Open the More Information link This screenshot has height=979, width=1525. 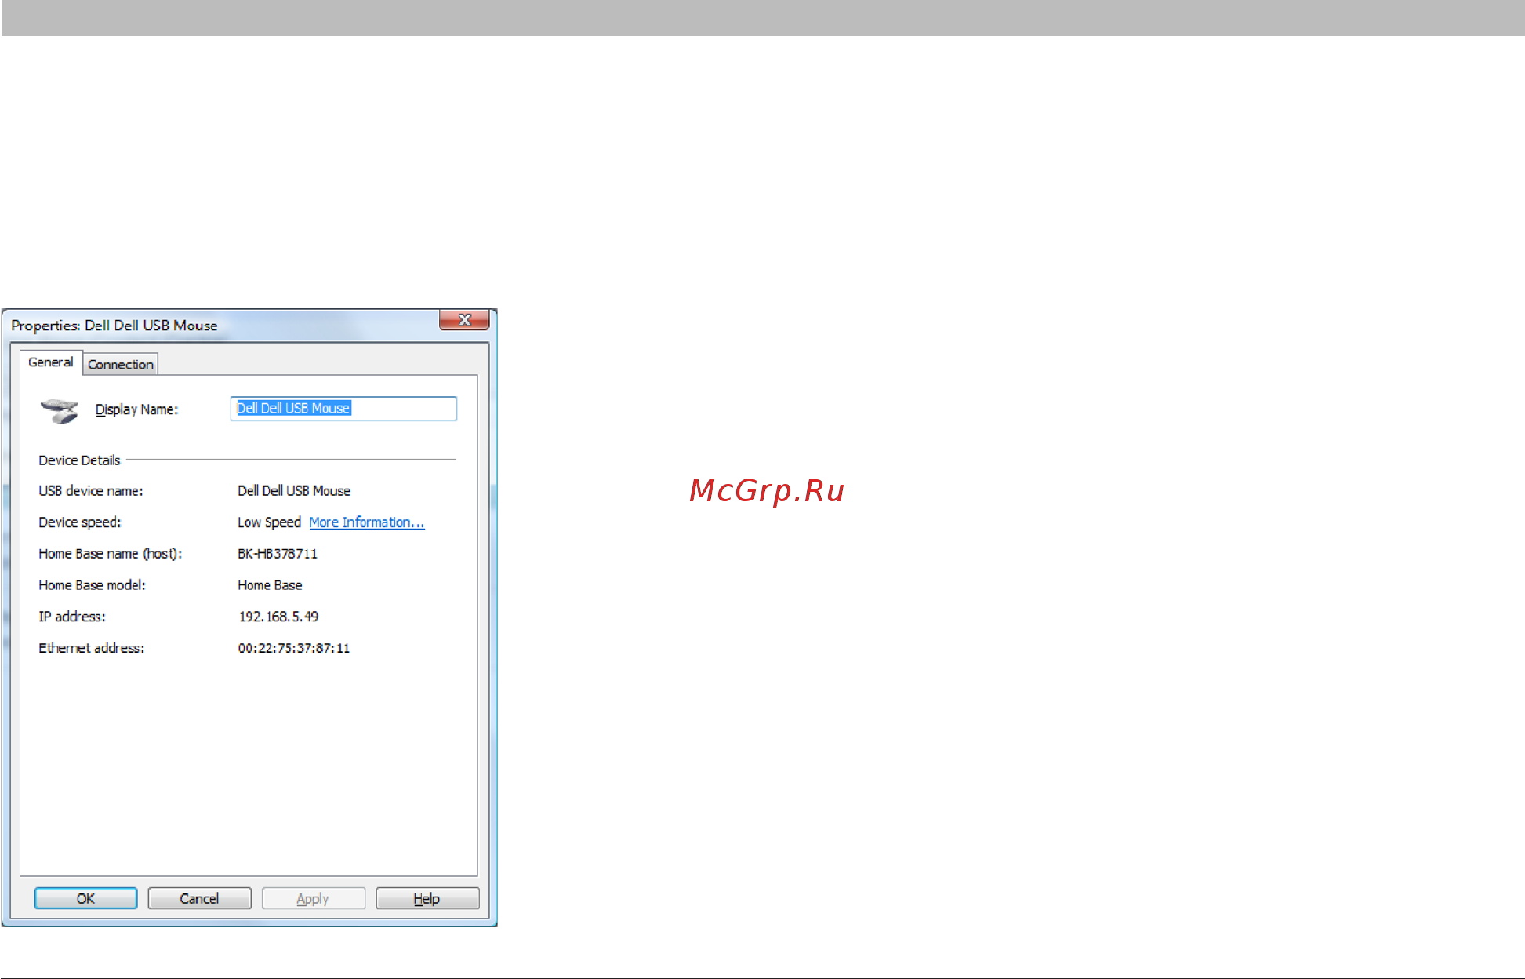tap(367, 522)
